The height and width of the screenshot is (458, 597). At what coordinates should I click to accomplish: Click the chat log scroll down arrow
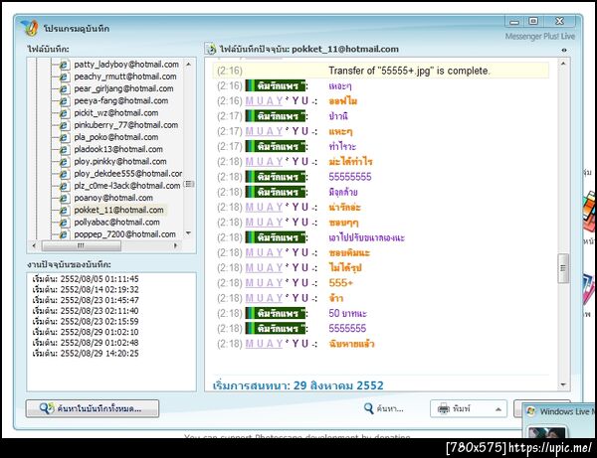563,385
